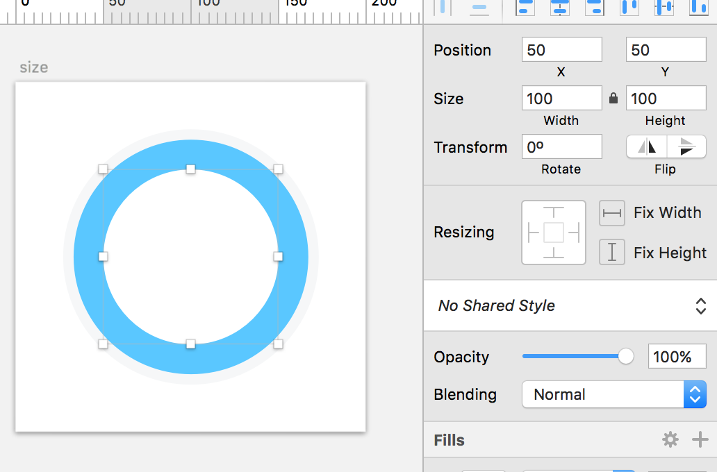Image resolution: width=717 pixels, height=472 pixels.
Task: Flip the shape vertically
Action: pos(686,146)
